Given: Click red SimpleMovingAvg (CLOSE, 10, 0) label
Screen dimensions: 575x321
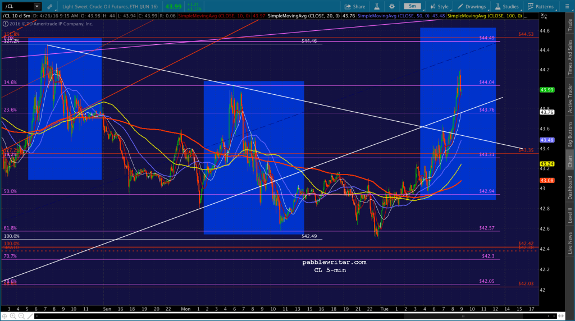Looking at the screenshot, I should pyautogui.click(x=215, y=16).
